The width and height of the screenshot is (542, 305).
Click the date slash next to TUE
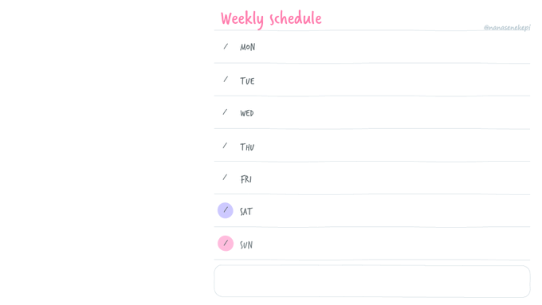click(x=226, y=80)
